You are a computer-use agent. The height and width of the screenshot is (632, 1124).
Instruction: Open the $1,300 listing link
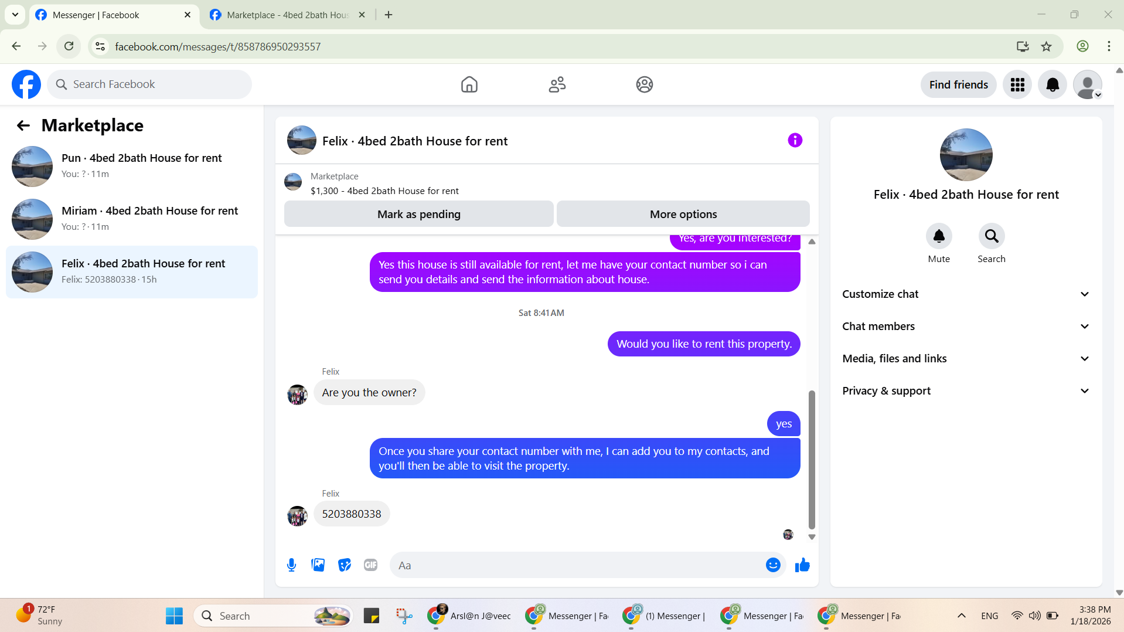click(x=384, y=191)
